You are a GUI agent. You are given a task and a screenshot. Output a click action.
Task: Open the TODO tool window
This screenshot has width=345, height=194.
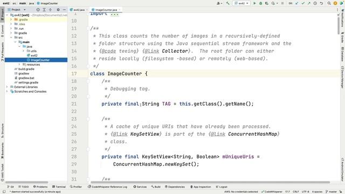coord(24,187)
